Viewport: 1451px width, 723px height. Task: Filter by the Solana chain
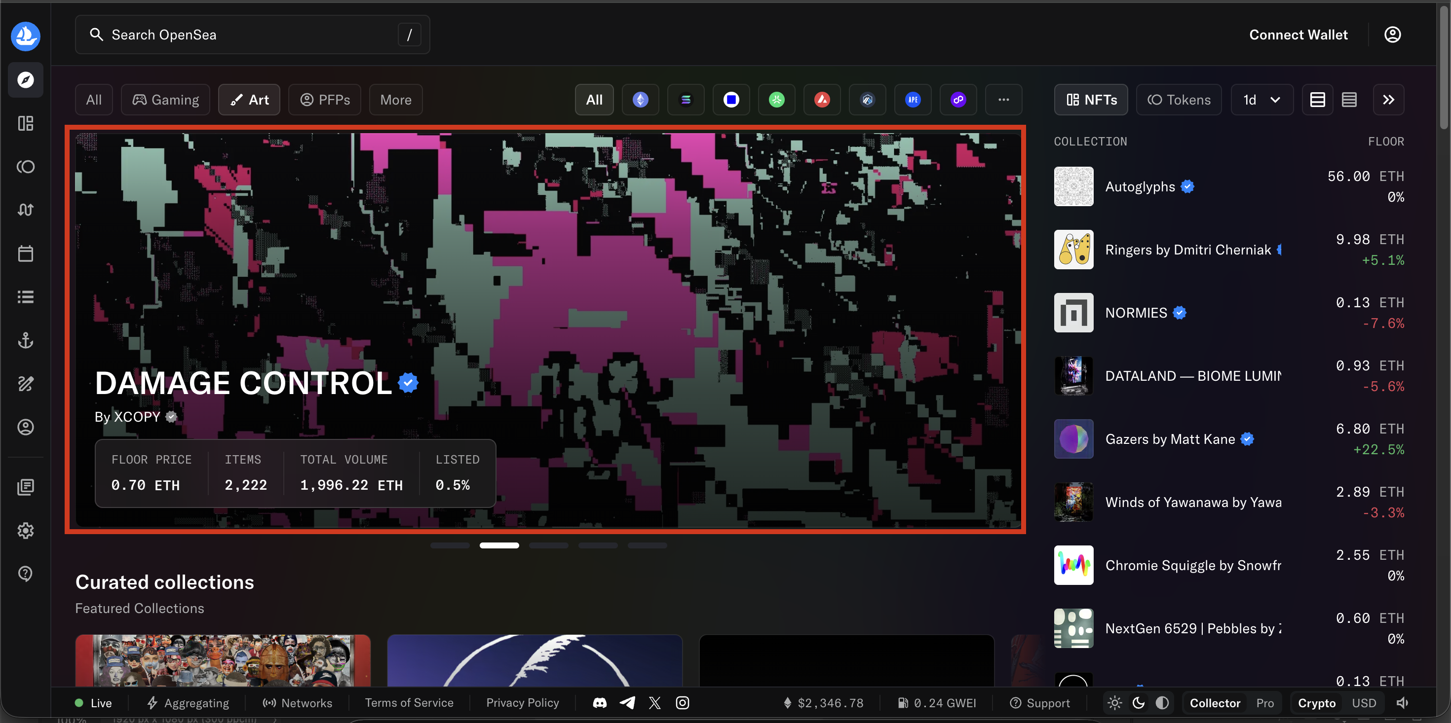pyautogui.click(x=686, y=100)
